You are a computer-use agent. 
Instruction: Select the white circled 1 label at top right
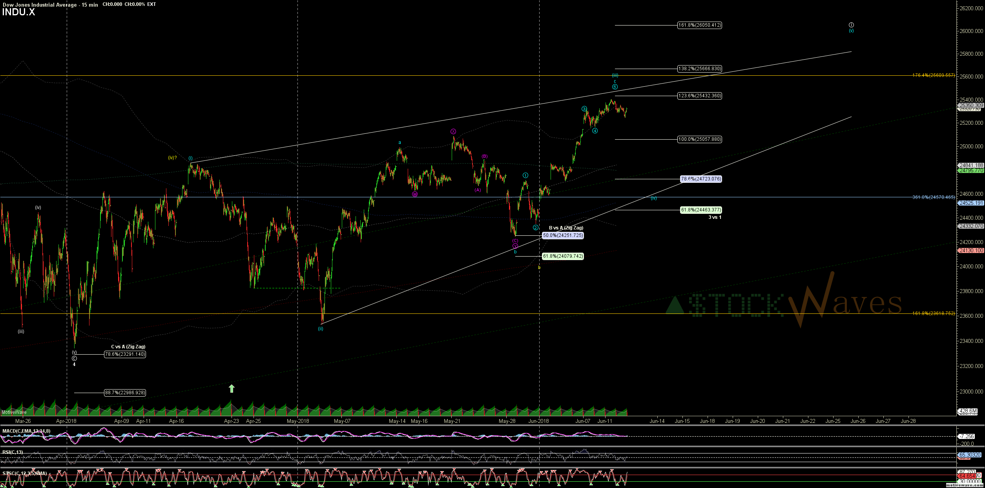point(851,25)
